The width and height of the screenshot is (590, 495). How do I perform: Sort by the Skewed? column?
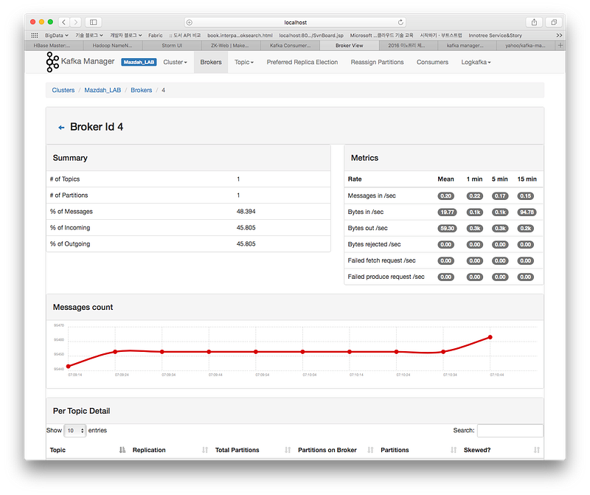point(537,450)
